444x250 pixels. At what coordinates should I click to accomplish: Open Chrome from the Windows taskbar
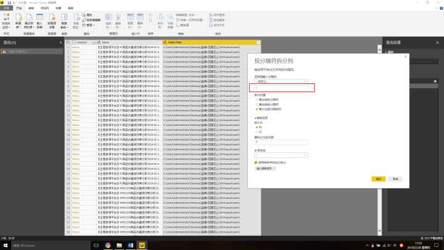click(x=108, y=244)
